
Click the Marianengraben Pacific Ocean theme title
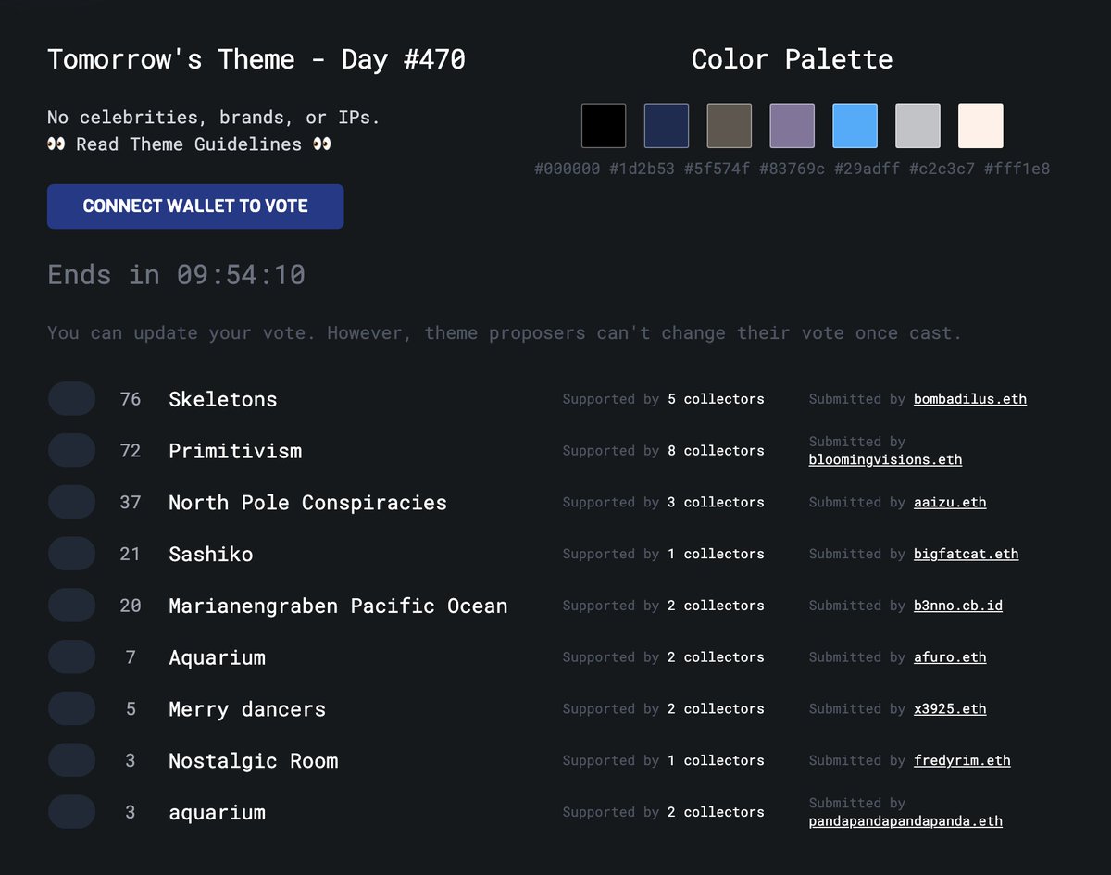338,606
